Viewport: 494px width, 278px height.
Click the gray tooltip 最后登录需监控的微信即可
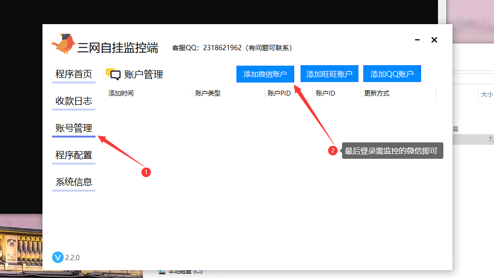392,151
